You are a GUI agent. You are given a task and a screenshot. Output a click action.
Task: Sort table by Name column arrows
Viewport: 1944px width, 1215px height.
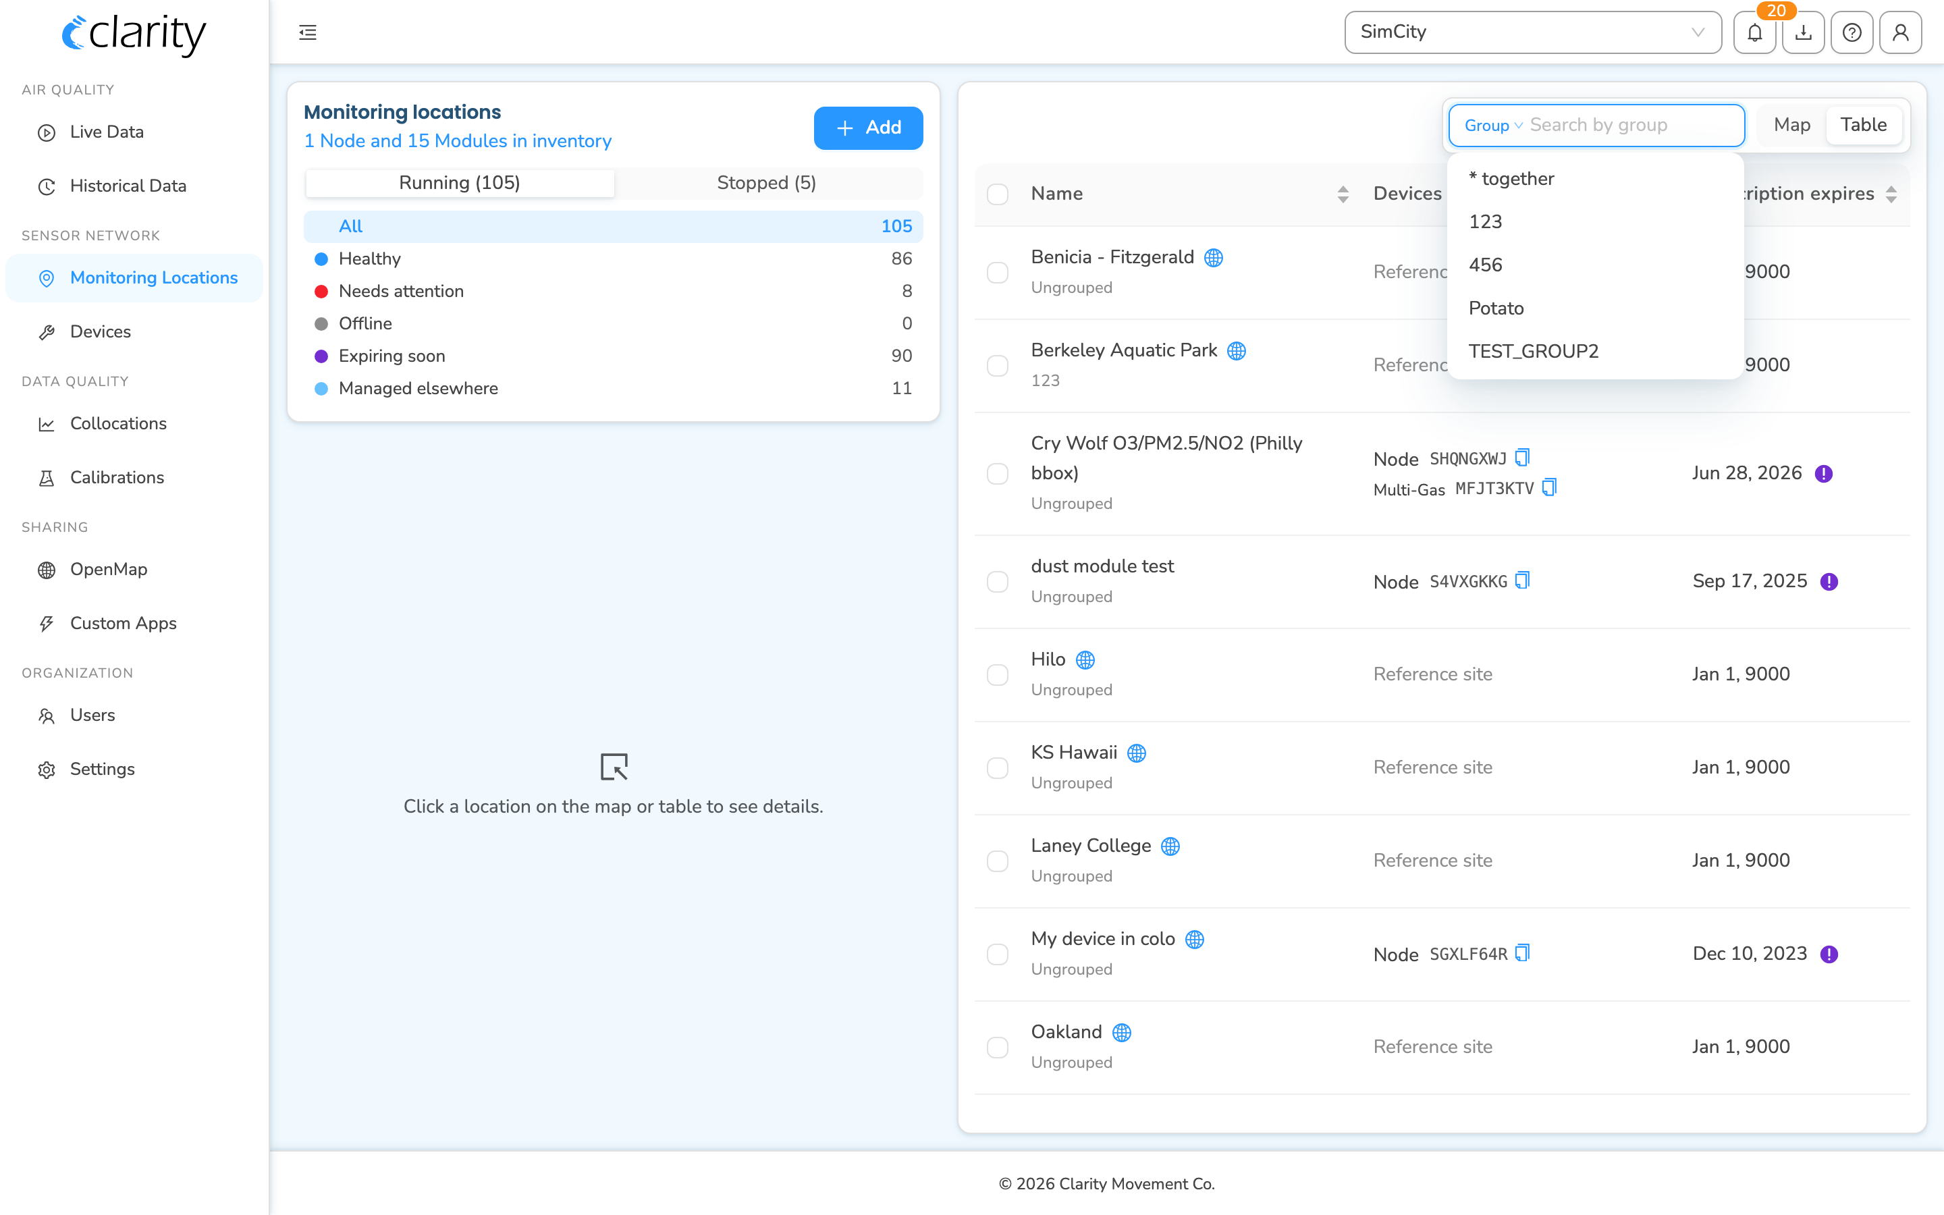[1343, 194]
